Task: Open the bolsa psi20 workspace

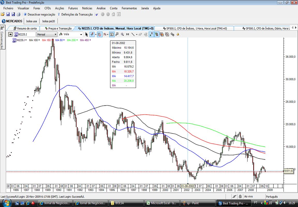Action: 49,21
